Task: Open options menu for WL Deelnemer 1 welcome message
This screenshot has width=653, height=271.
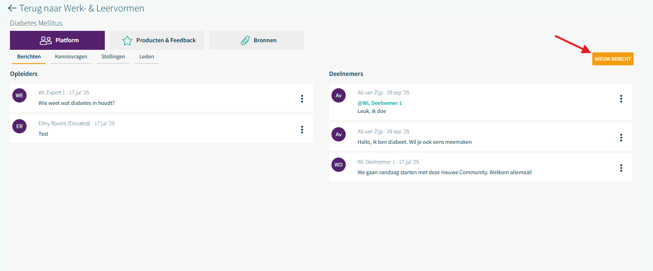Action: tap(621, 168)
